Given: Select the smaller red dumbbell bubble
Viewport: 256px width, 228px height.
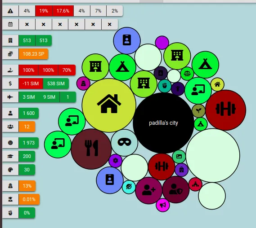Looking at the screenshot, I should tap(162, 167).
